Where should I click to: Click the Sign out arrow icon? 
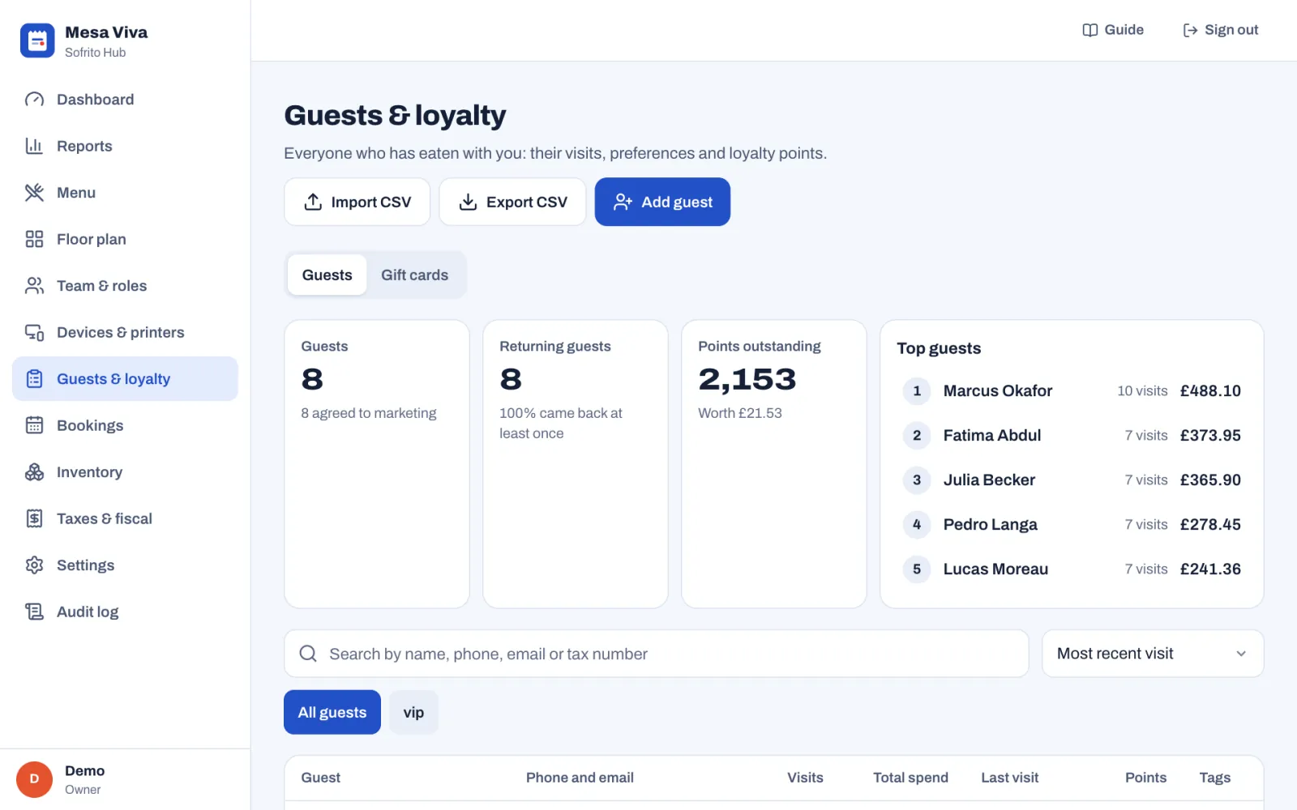tap(1190, 30)
